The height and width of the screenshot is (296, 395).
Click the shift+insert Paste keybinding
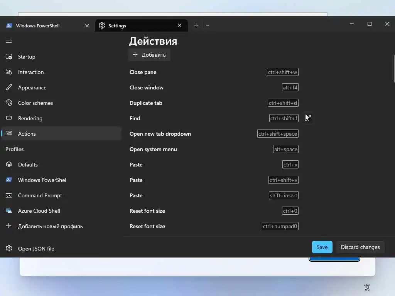(284, 195)
